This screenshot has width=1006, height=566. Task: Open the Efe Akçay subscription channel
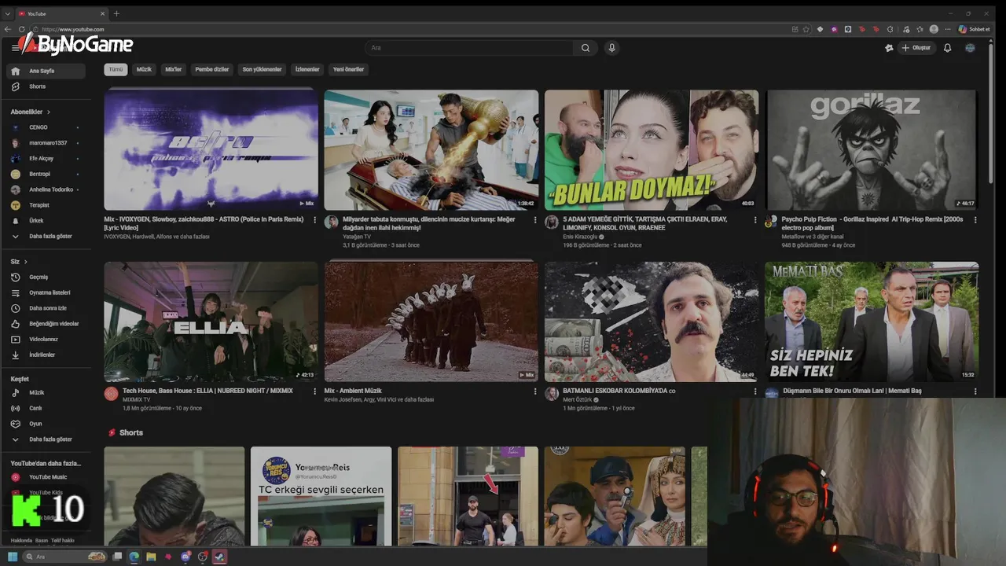(46, 158)
